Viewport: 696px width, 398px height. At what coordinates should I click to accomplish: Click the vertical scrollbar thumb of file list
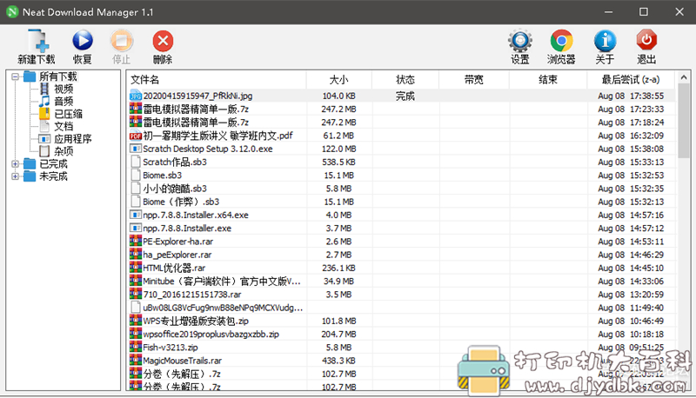684,121
